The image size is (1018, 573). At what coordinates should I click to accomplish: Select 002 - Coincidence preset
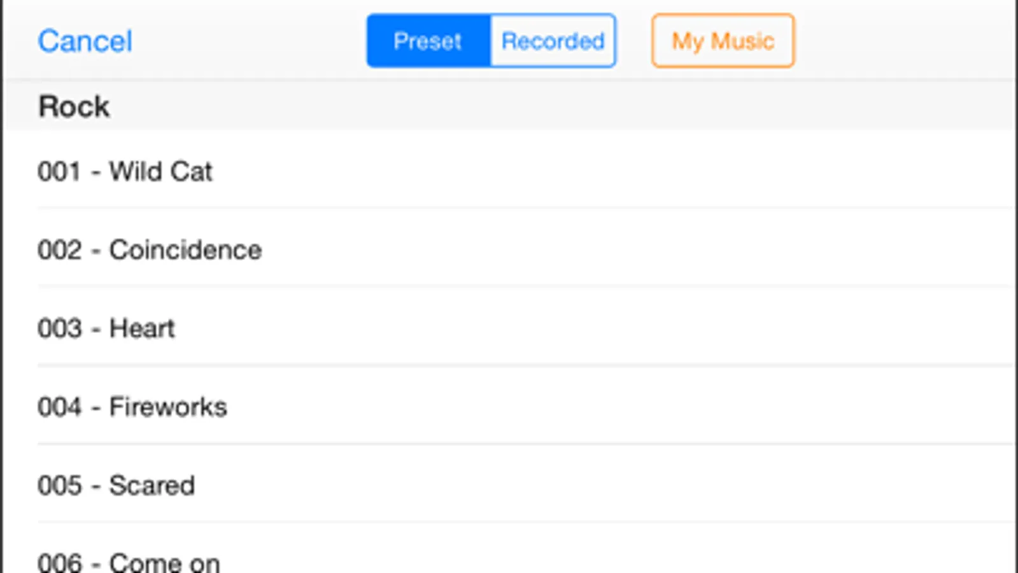[150, 250]
